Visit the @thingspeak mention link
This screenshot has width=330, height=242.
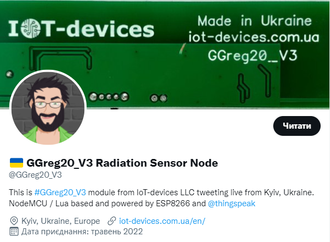click(231, 204)
